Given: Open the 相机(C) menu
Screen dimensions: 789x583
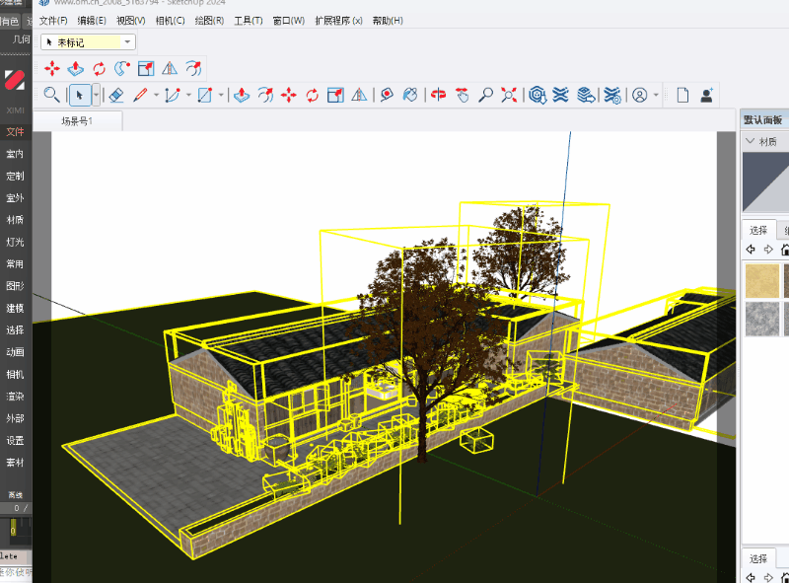Looking at the screenshot, I should pos(170,21).
